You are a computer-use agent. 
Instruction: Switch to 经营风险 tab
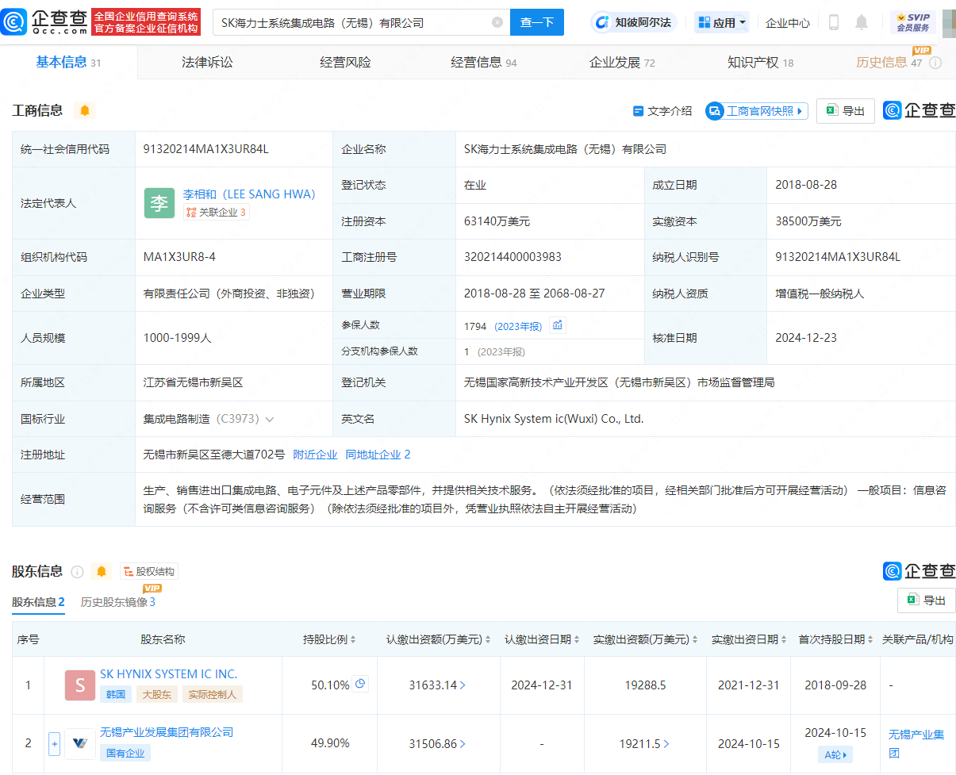345,63
